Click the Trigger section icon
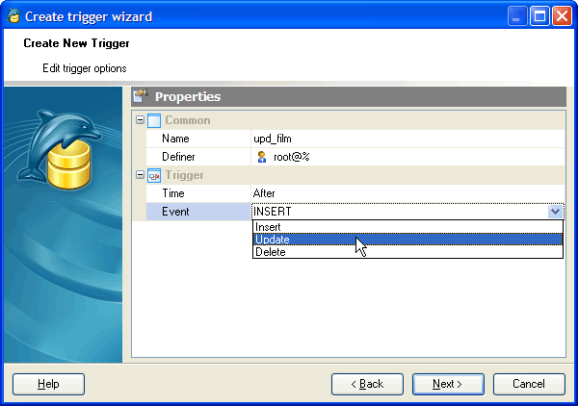This screenshot has width=578, height=406. click(154, 175)
